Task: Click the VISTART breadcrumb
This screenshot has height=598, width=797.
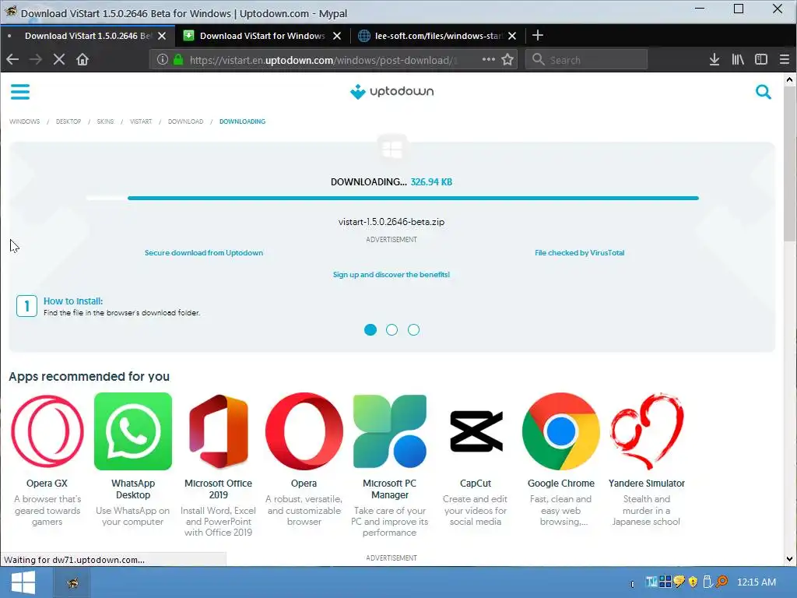Action: pyautogui.click(x=141, y=121)
